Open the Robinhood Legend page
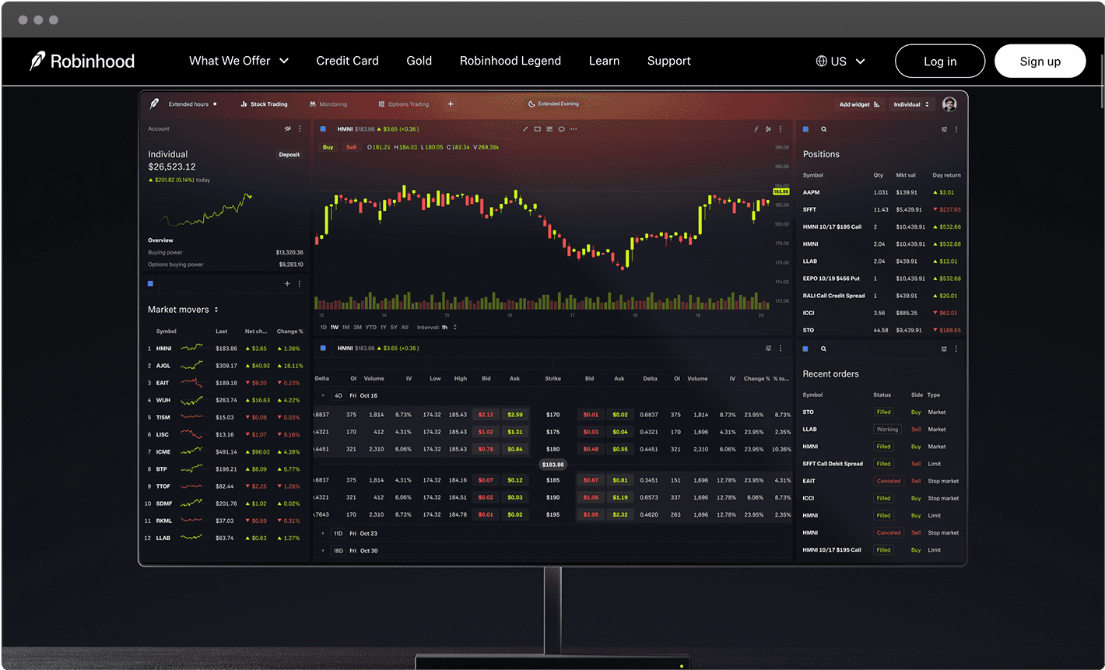This screenshot has width=1105, height=670. pos(510,61)
